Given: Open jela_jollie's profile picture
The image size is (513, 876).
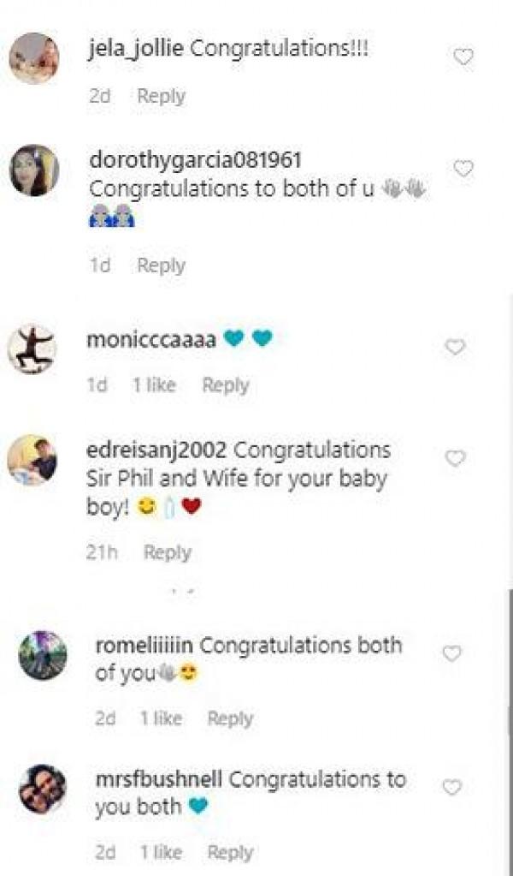Looking at the screenshot, I should click(x=33, y=57).
